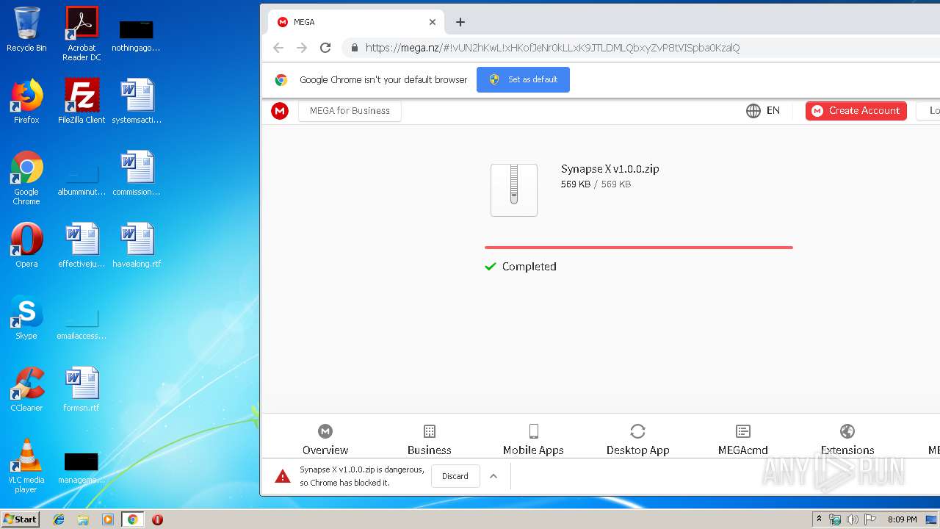This screenshot has height=529, width=940.
Task: Click the taskbar clock 8:09 PM
Action: point(902,519)
